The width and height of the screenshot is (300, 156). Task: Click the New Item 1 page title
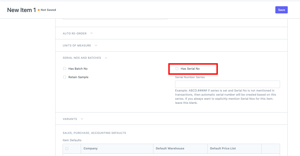(x=21, y=10)
